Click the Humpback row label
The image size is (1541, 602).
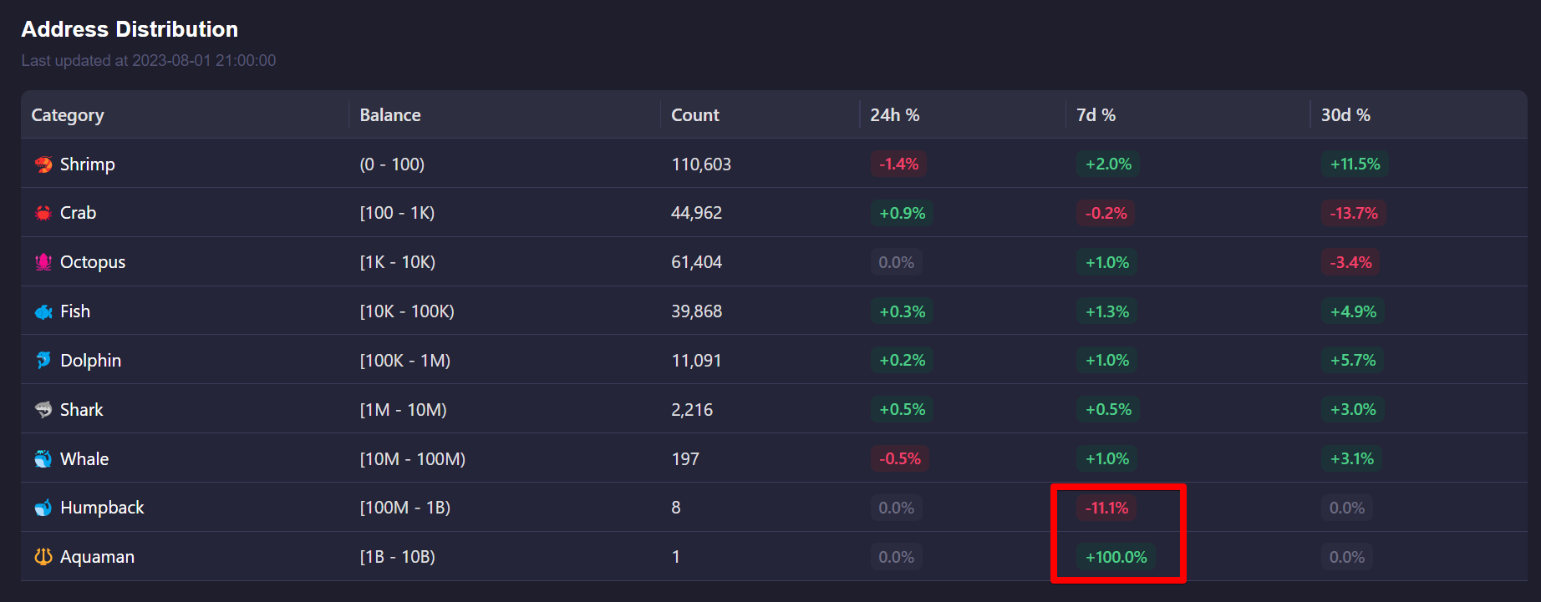102,508
